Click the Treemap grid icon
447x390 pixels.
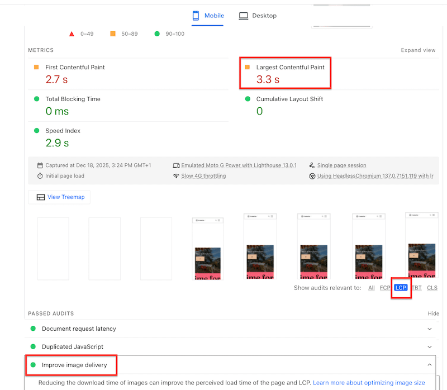(x=40, y=197)
